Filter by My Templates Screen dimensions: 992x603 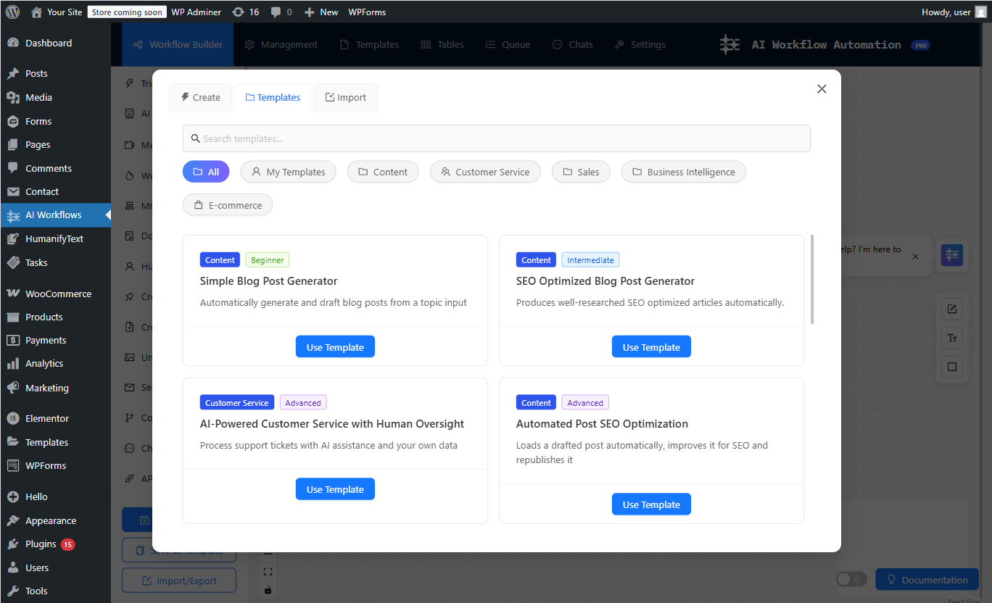[288, 172]
